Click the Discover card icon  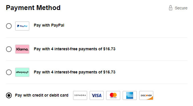pyautogui.click(x=146, y=95)
